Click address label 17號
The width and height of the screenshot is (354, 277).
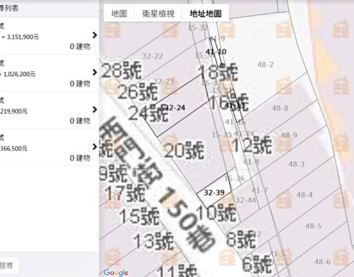(125, 193)
